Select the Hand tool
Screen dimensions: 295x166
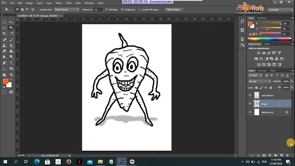pyautogui.click(x=4, y=75)
